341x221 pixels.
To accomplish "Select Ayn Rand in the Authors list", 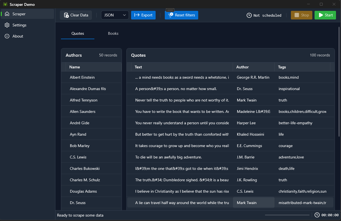I will 91,134.
